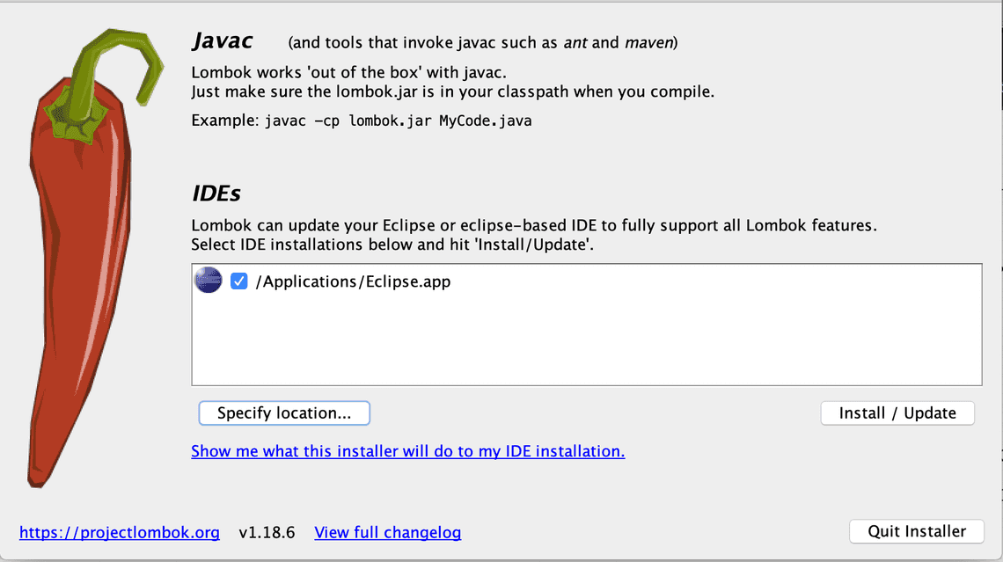
Task: Click the 'Lombok can update your Eclipse' text
Action: [x=533, y=225]
